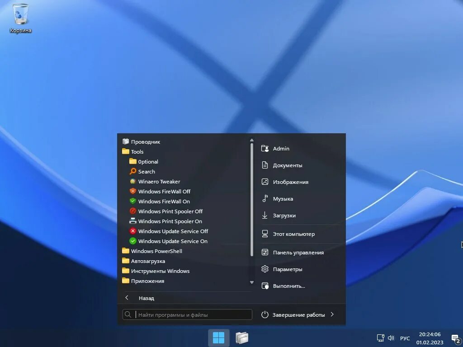Click the "Windows Print Spooler On" label
Screen dimensions: 463x347
(x=170, y=221)
